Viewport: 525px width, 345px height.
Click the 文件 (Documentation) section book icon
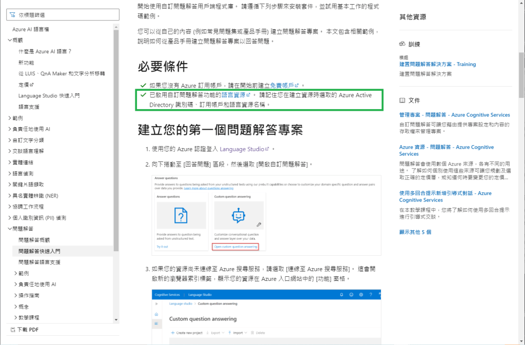click(x=402, y=100)
